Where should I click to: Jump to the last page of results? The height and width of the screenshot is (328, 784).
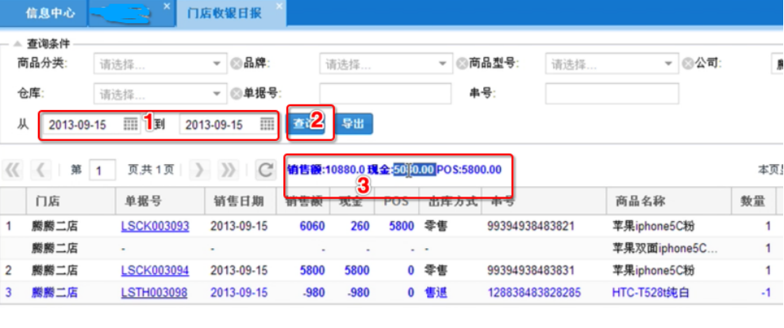[x=229, y=170]
